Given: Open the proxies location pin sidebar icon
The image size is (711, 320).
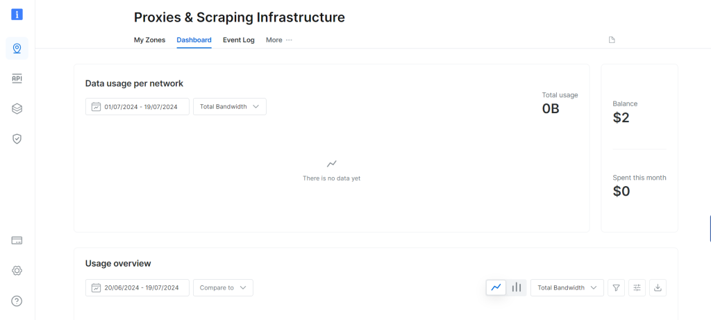Looking at the screenshot, I should [x=17, y=49].
